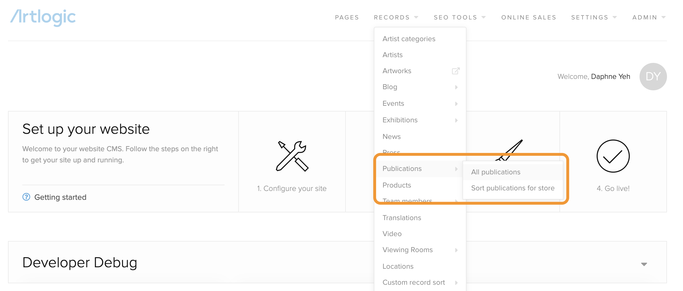Open Products from the Records menu
The width and height of the screenshot is (683, 291).
click(397, 185)
